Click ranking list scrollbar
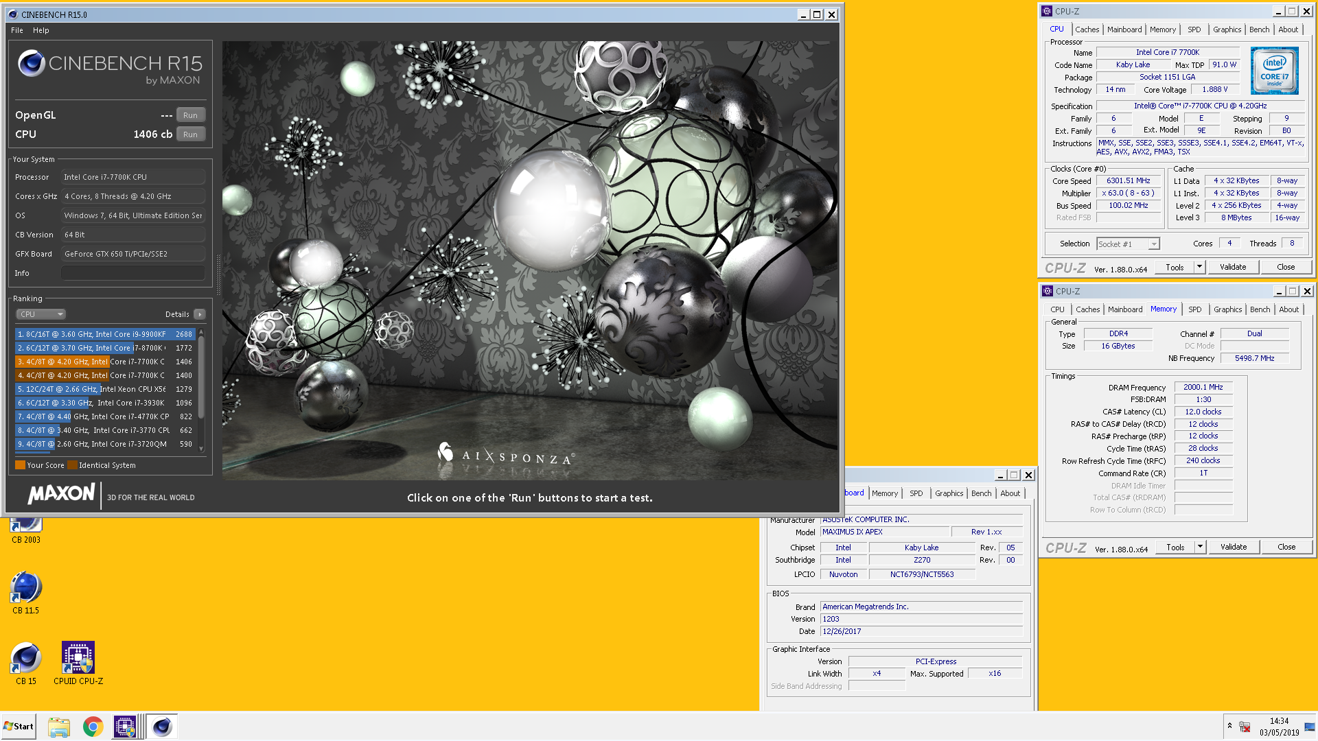This screenshot has width=1318, height=741. (x=201, y=377)
